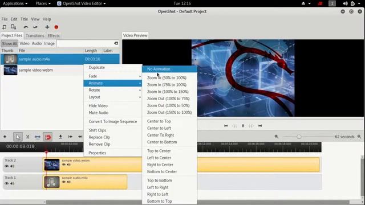Viewport: 365px width, 205px height.
Task: Open the Places menu in top bar
Action: 43,3
